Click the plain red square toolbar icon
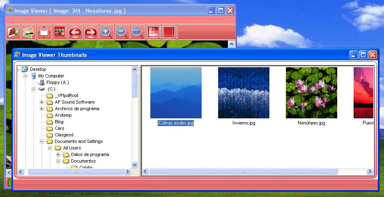 tap(169, 32)
